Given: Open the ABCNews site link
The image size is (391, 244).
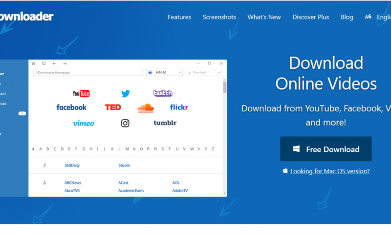Looking at the screenshot, I should 72,183.
